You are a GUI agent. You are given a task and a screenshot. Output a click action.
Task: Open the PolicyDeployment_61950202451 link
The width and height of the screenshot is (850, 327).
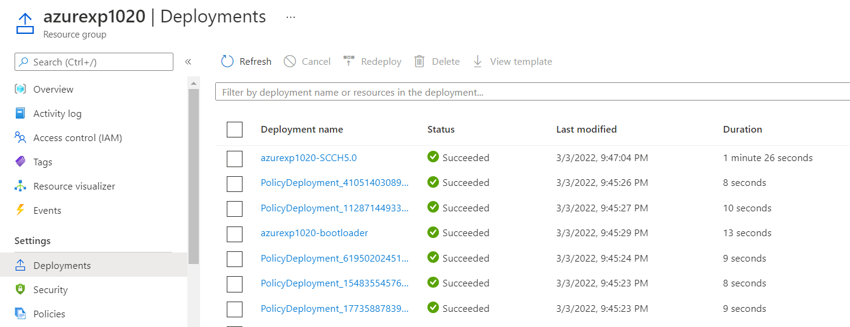pyautogui.click(x=335, y=258)
